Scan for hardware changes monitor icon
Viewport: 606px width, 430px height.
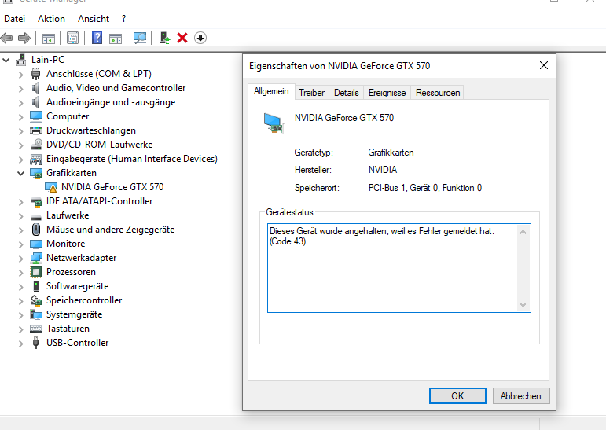pyautogui.click(x=140, y=38)
